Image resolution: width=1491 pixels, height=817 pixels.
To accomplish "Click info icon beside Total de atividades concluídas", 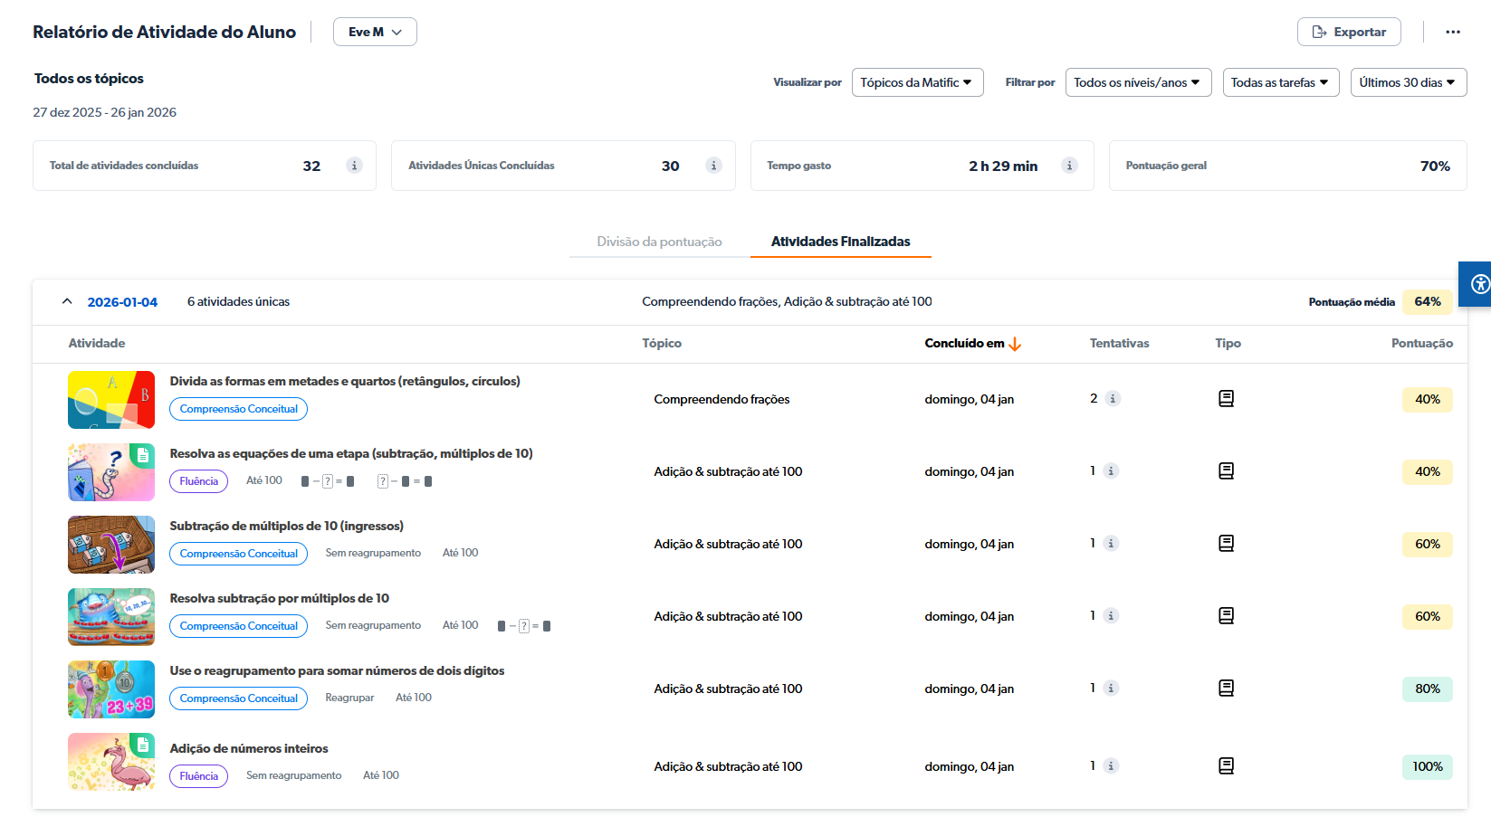I will pos(354,166).
